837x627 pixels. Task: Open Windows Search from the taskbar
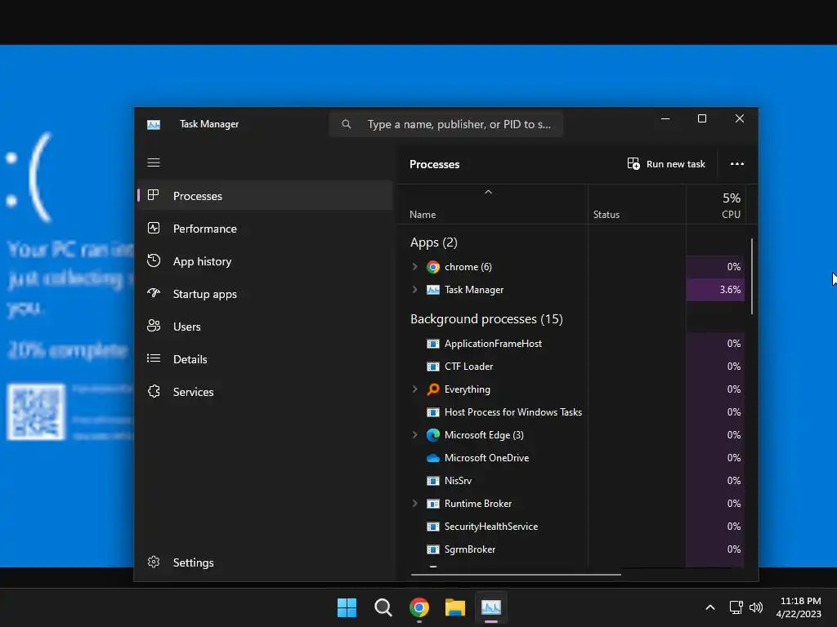click(383, 607)
